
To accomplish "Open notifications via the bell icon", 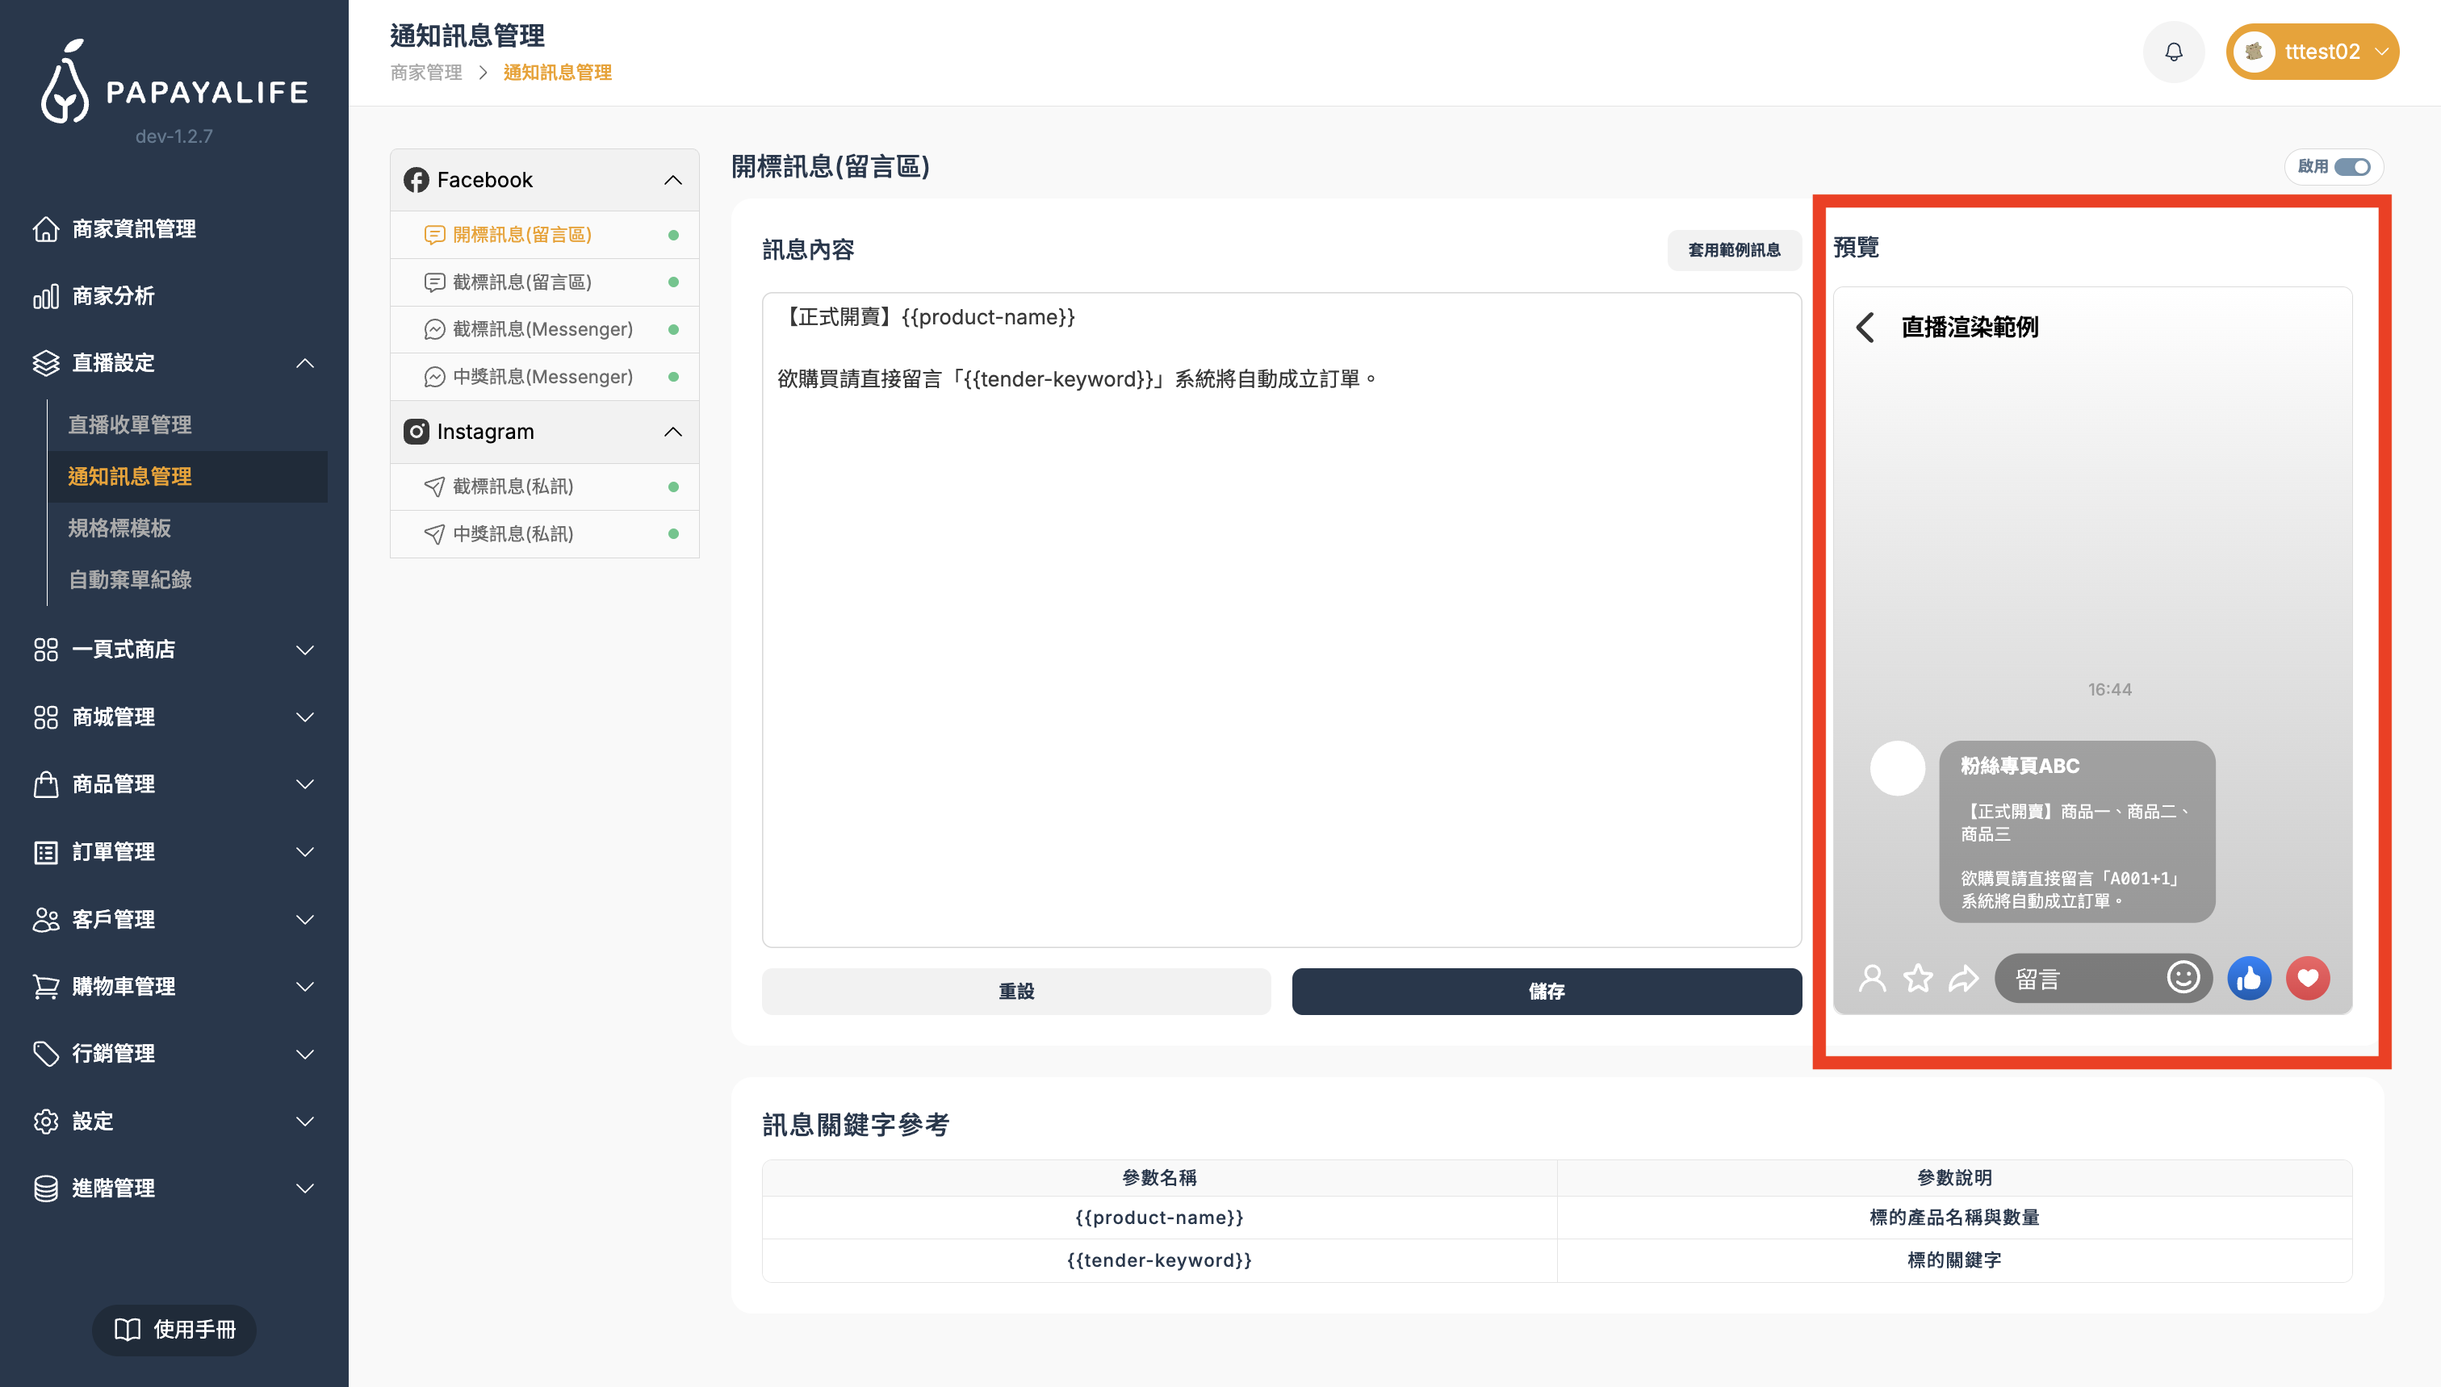I will coord(2173,52).
